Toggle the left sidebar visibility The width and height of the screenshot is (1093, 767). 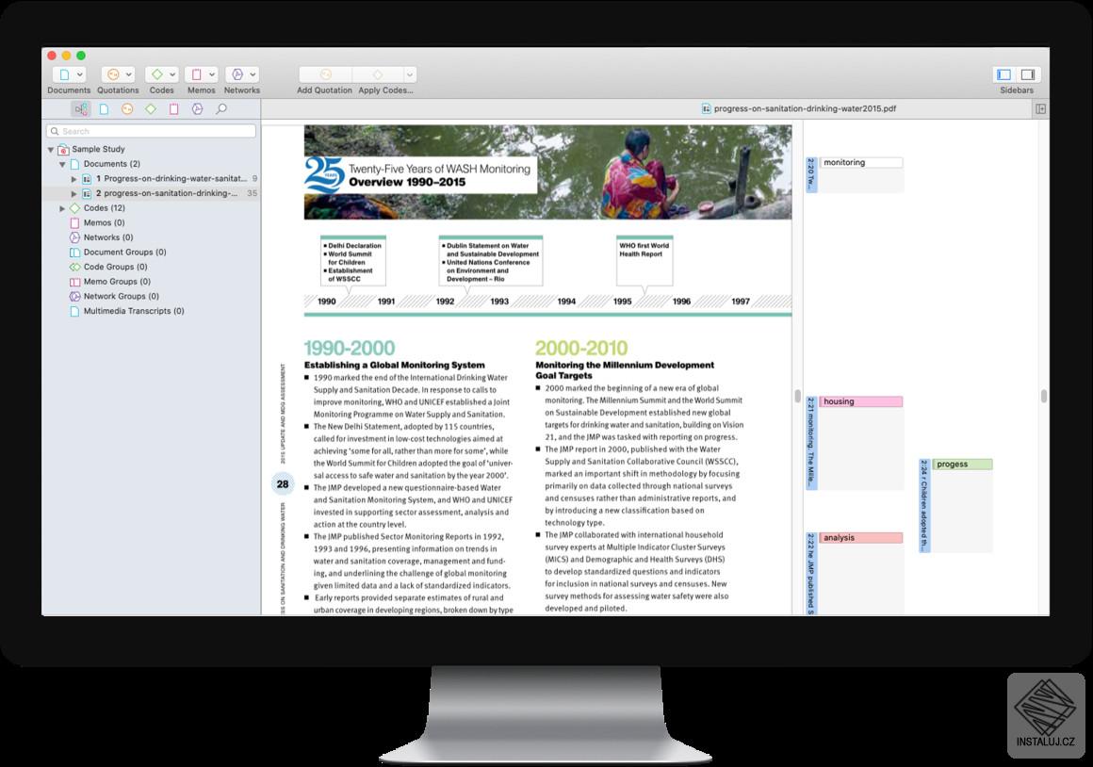point(1004,74)
